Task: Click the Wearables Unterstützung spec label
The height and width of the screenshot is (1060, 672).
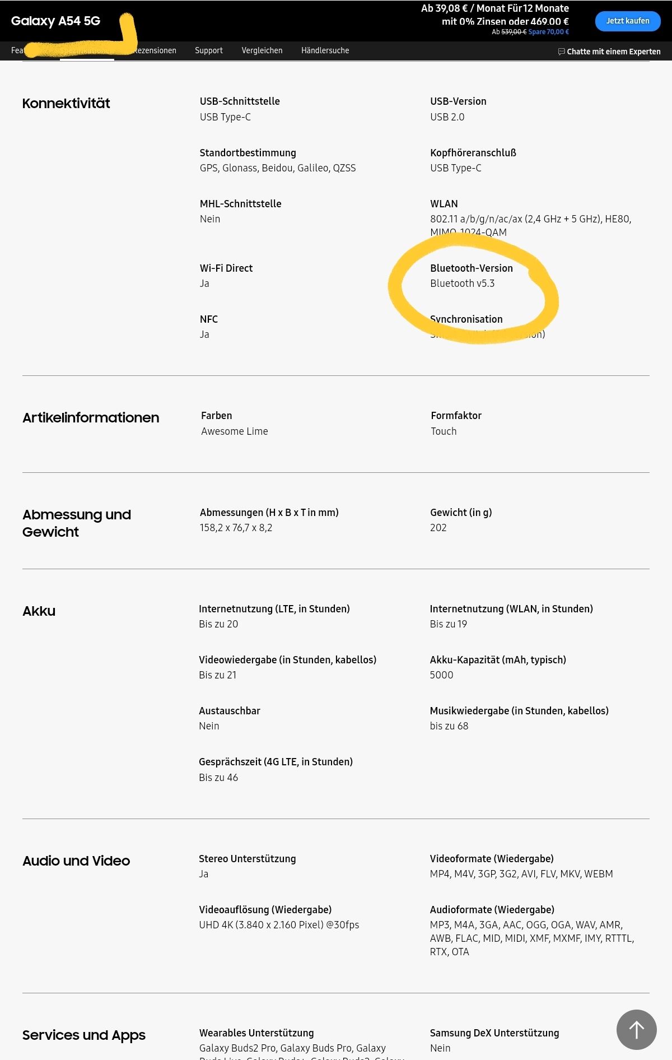Action: pos(256,1033)
